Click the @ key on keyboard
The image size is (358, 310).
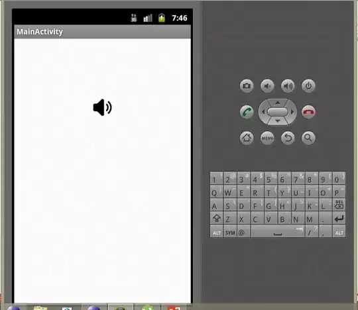[x=243, y=231]
